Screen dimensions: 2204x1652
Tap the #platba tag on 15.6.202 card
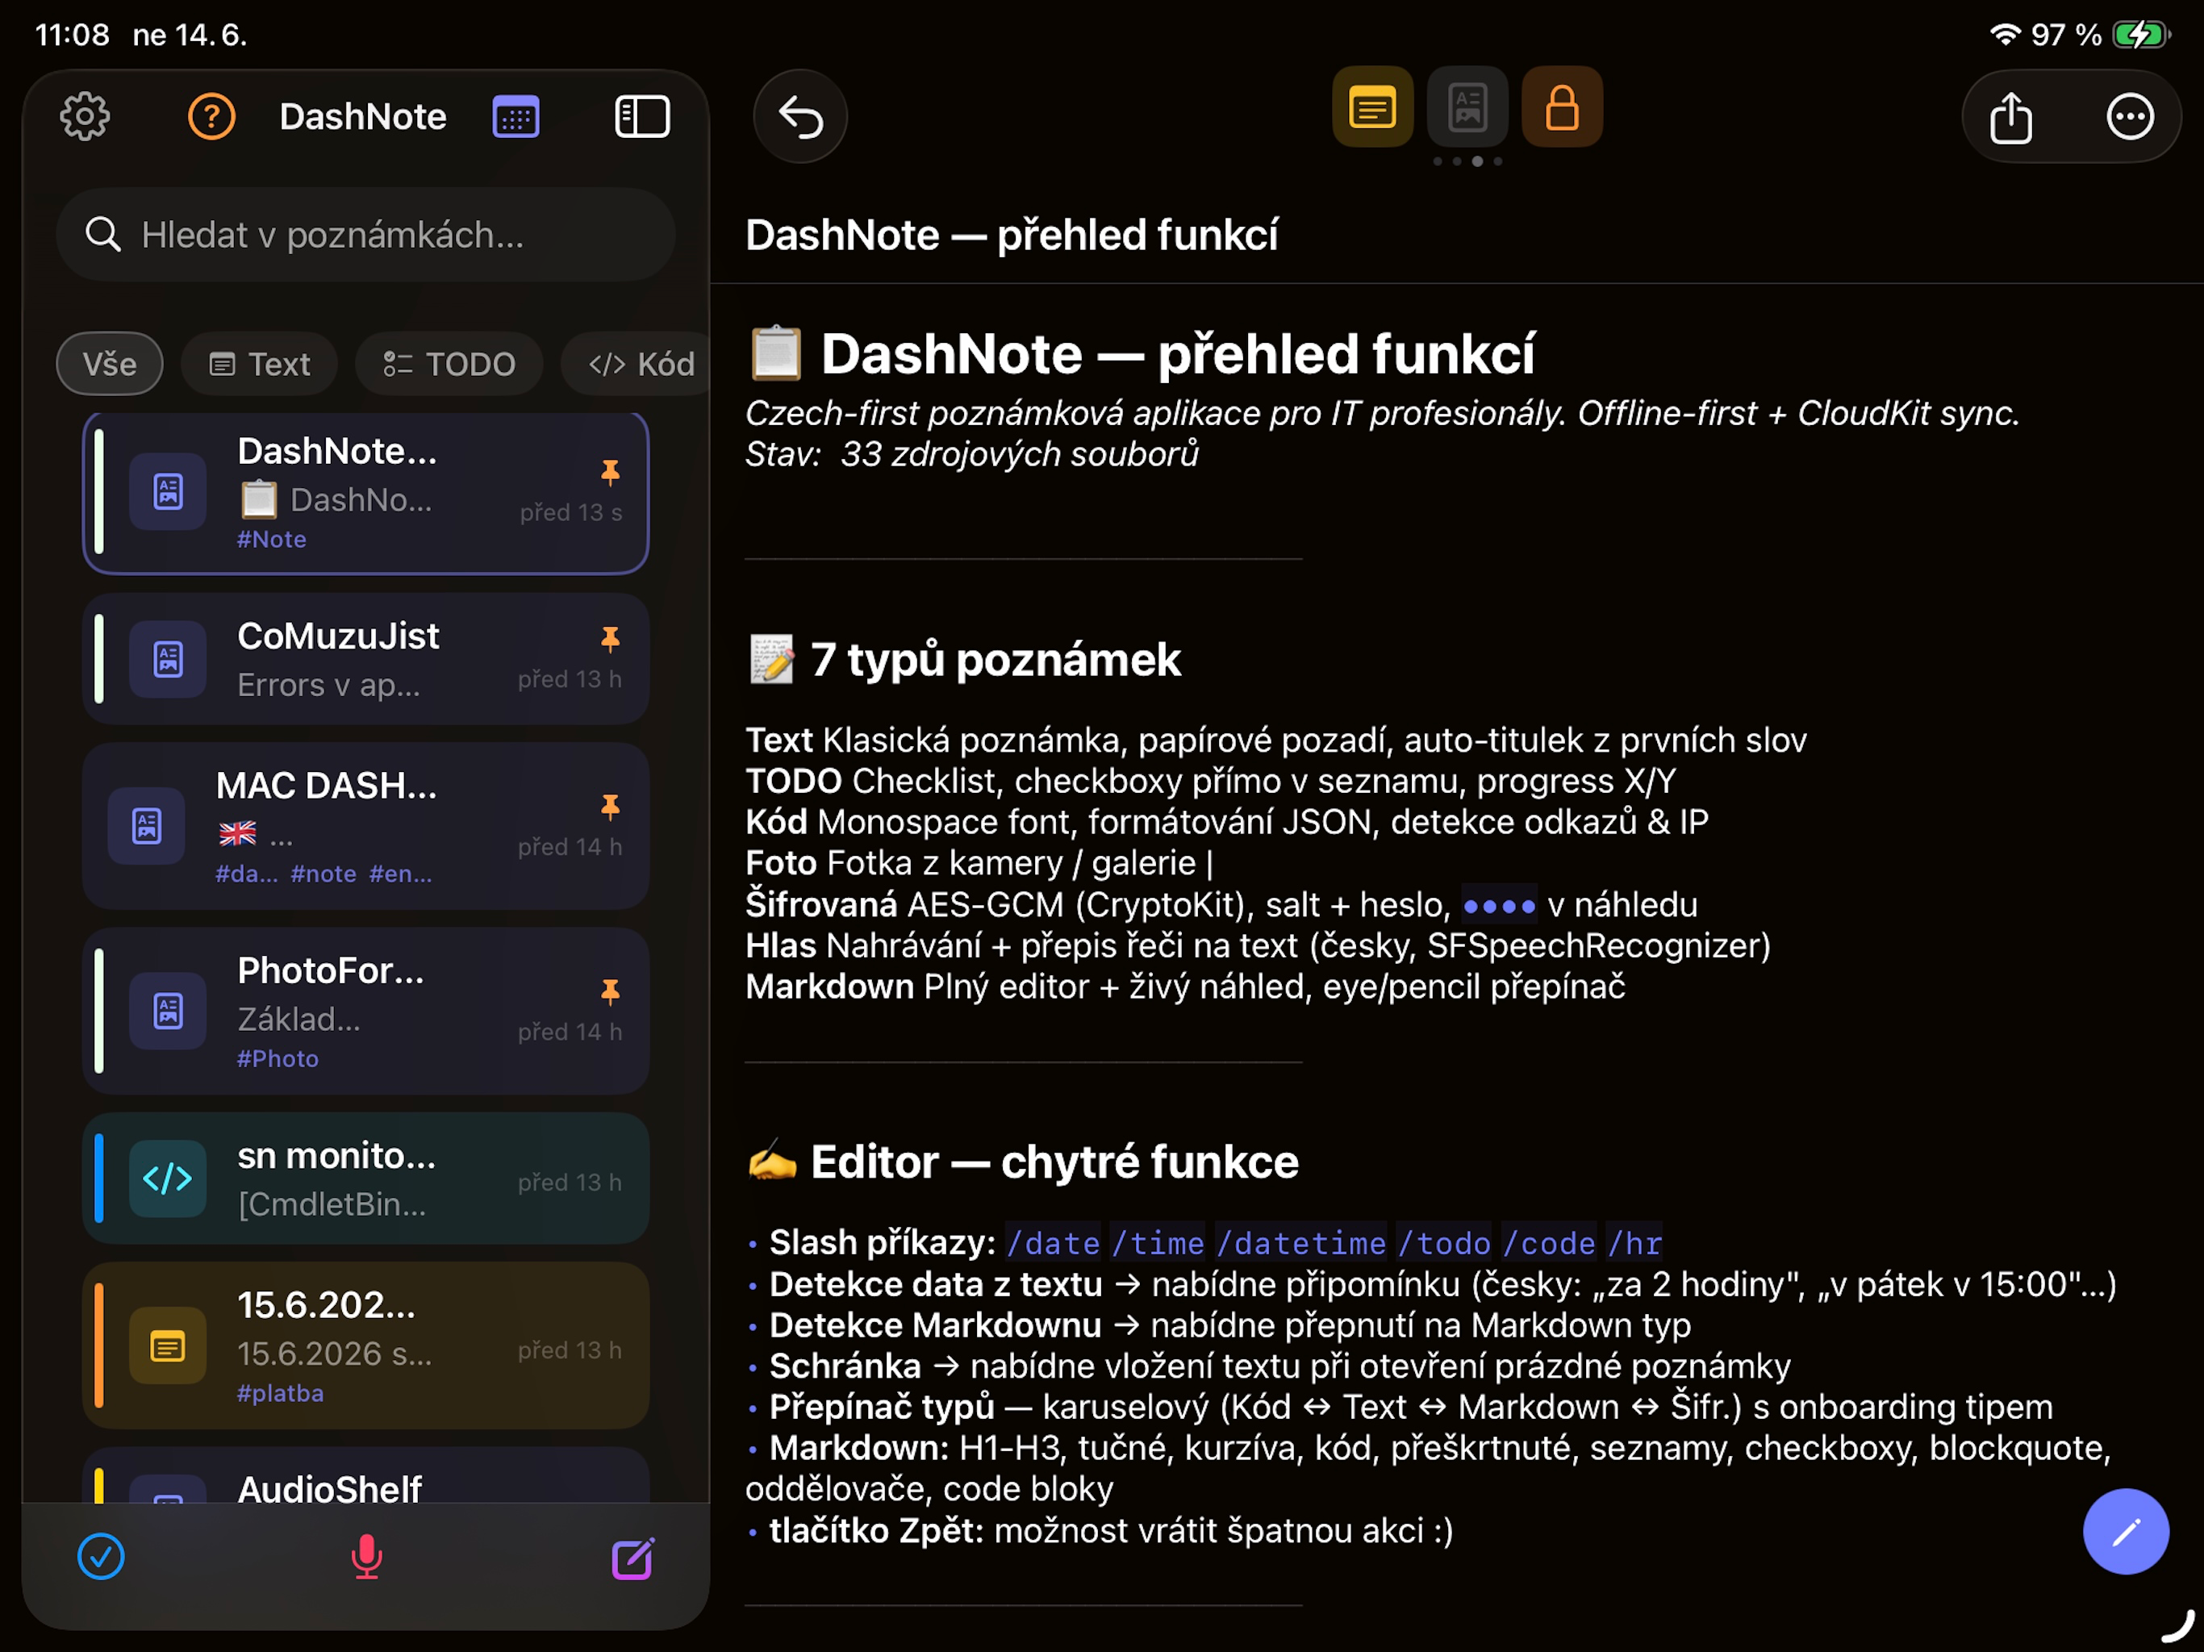280,1393
